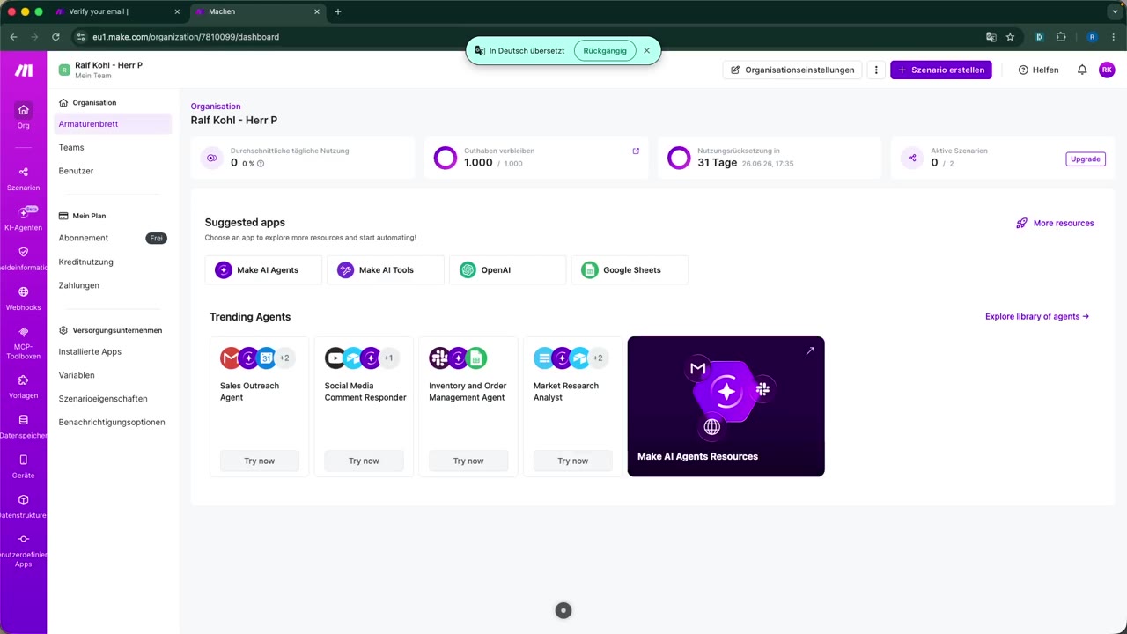Open the RK user avatar menu
This screenshot has width=1127, height=634.
1107,70
